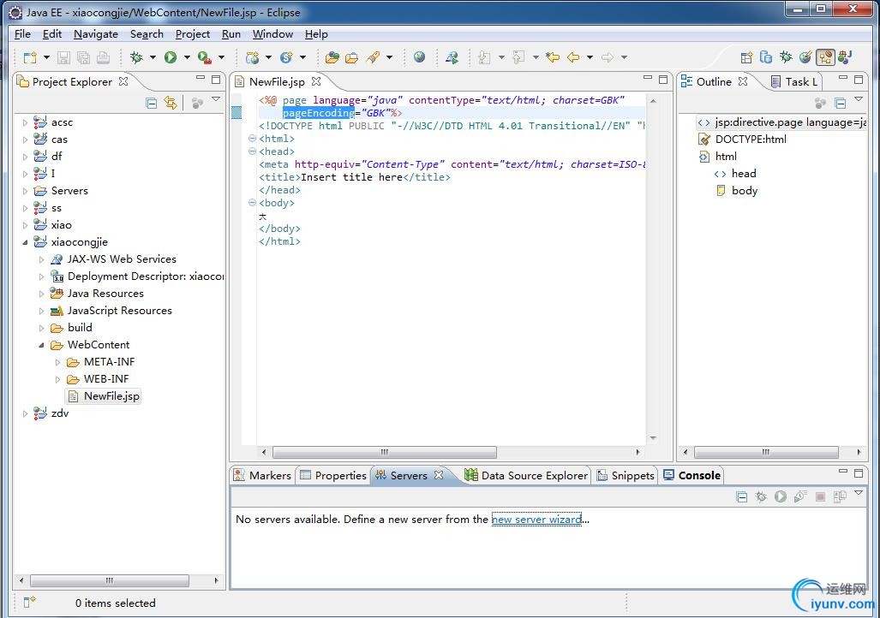This screenshot has width=880, height=618.
Task: Close the Servers view tab
Action: [439, 475]
